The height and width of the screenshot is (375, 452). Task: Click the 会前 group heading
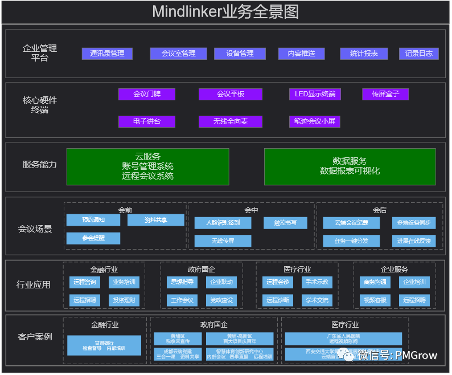125,210
